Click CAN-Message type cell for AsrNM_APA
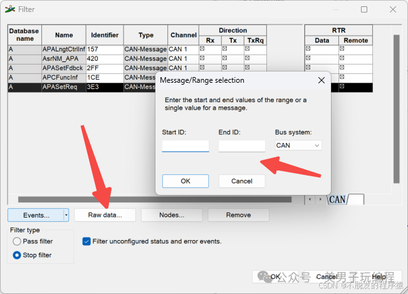The image size is (408, 294). point(145,59)
